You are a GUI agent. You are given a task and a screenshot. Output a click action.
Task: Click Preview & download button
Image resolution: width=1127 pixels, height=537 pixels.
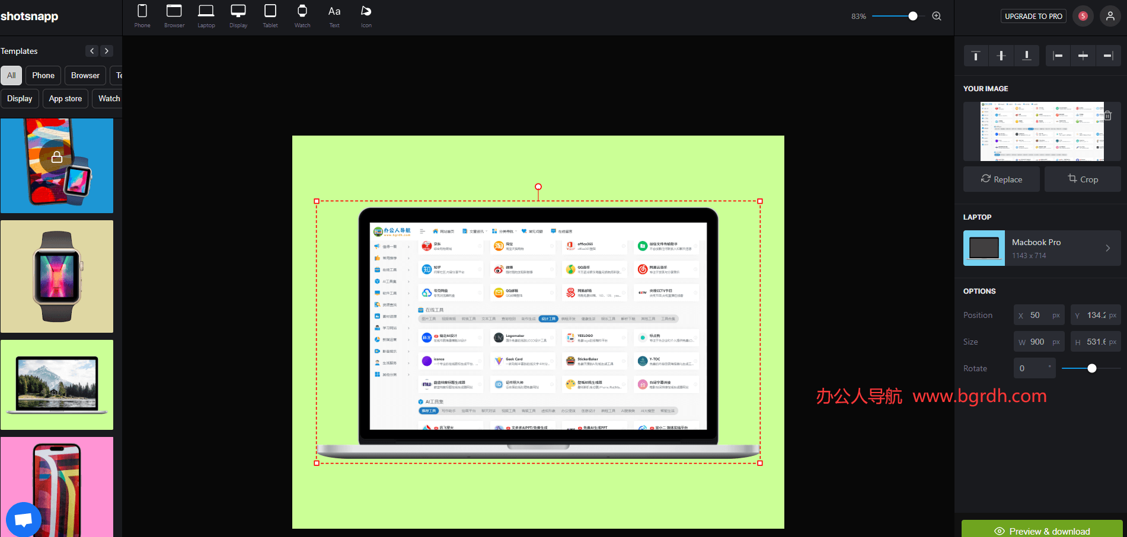pos(1042,530)
